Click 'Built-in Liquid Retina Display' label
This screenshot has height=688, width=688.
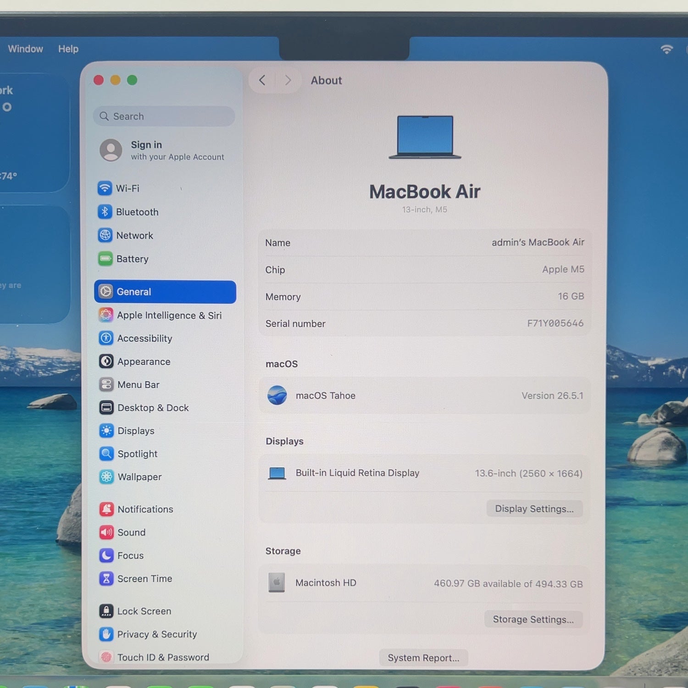tap(358, 473)
